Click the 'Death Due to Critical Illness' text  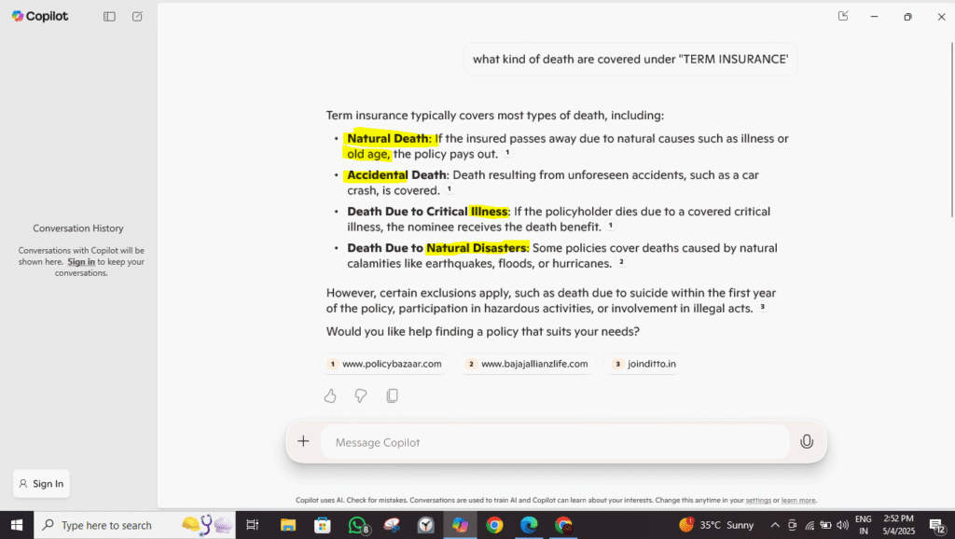click(x=427, y=212)
